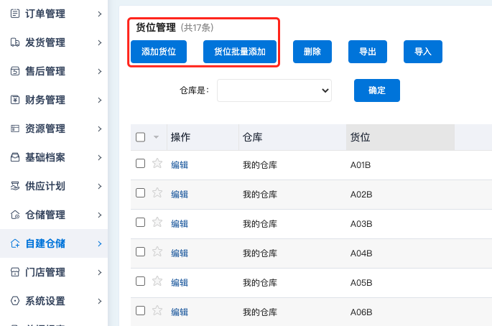This screenshot has width=492, height=326.
Task: Click the shipping truck icon in sidebar
Action: [x=15, y=42]
